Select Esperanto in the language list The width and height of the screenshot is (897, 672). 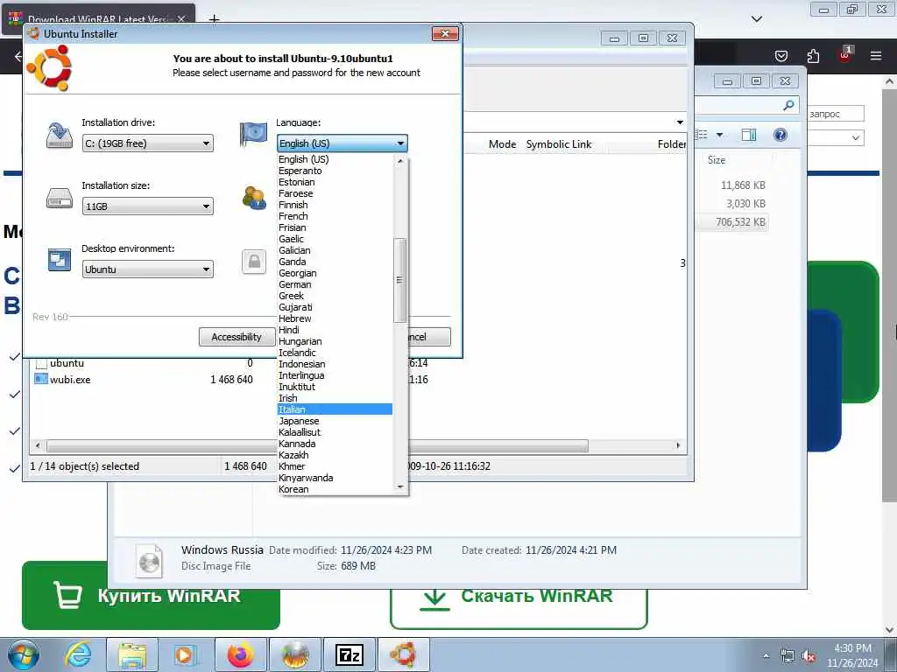(300, 171)
